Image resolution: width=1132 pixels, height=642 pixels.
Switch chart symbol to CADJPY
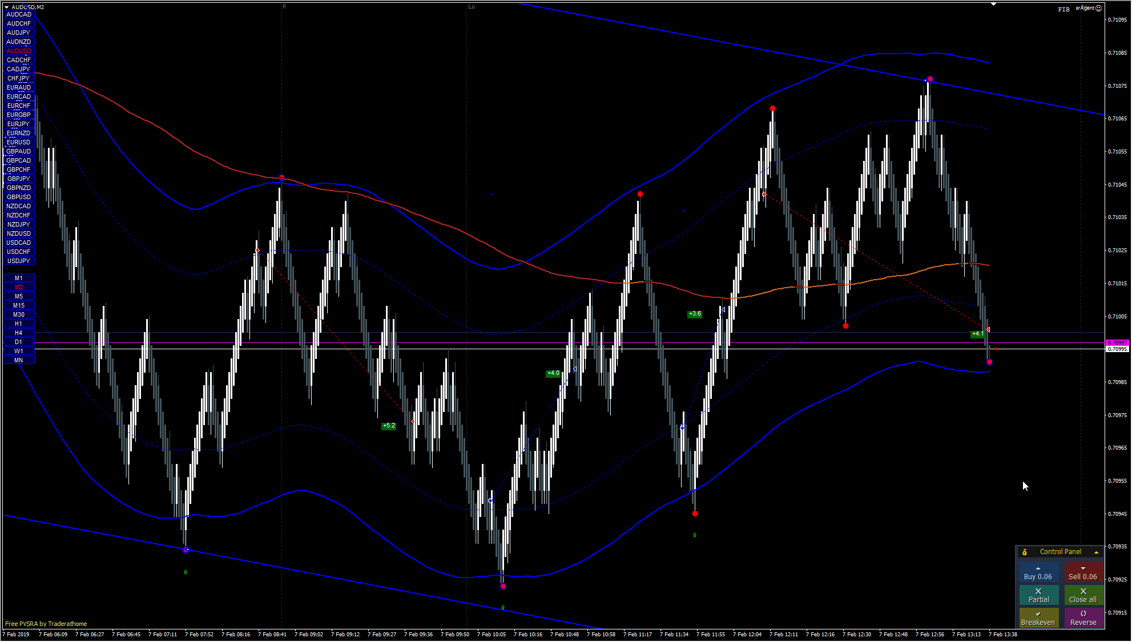tap(19, 69)
